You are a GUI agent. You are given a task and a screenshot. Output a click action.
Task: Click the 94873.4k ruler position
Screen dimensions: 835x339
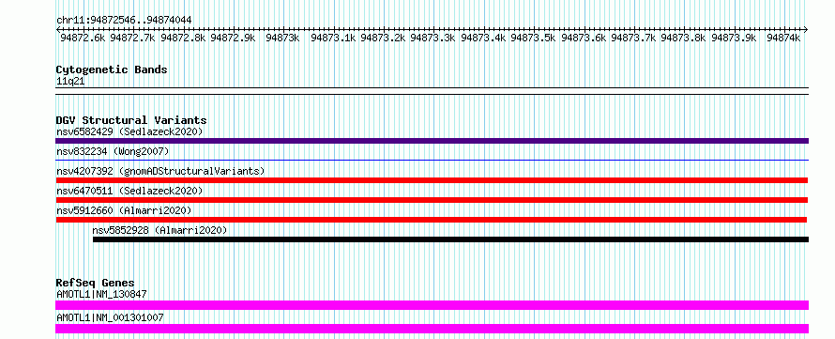point(483,38)
